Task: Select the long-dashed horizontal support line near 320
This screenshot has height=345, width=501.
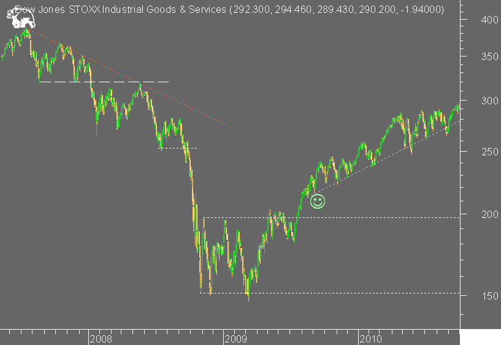Action: pos(104,82)
